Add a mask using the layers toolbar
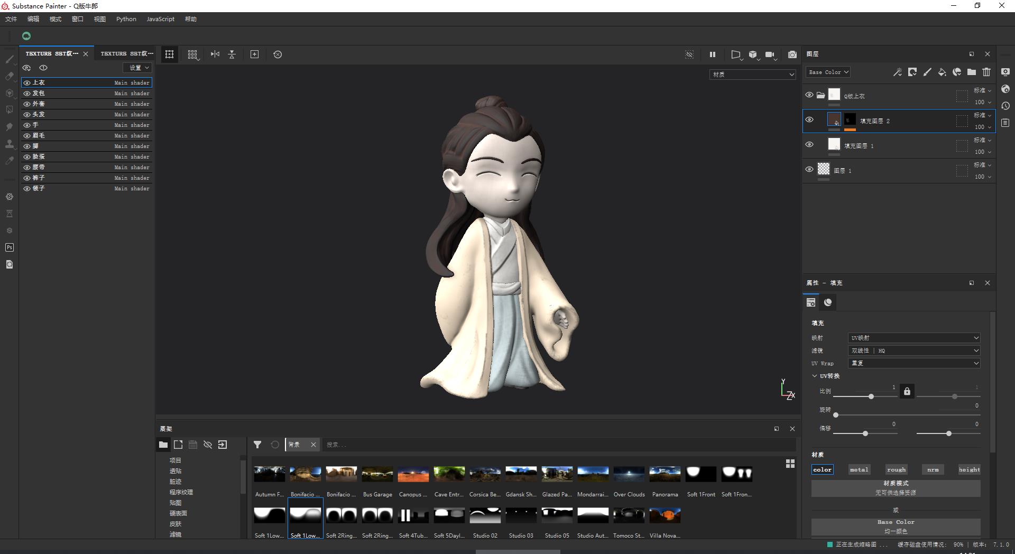 tap(912, 72)
